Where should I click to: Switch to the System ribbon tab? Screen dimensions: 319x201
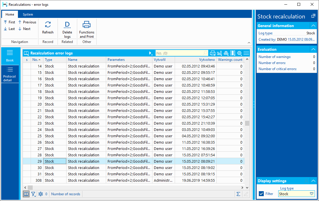tap(28, 14)
